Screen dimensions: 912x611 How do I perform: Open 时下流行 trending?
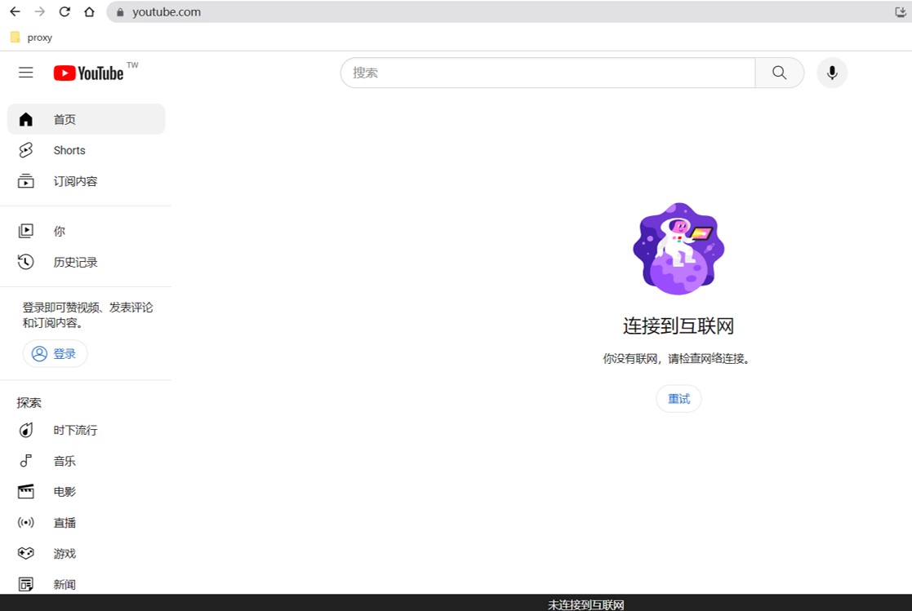pos(86,430)
